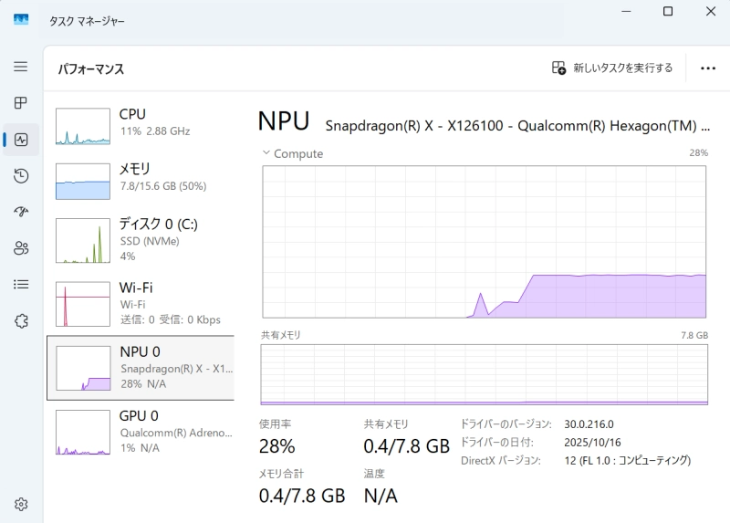Open the Startup apps page icon
This screenshot has width=730, height=523.
point(21,212)
